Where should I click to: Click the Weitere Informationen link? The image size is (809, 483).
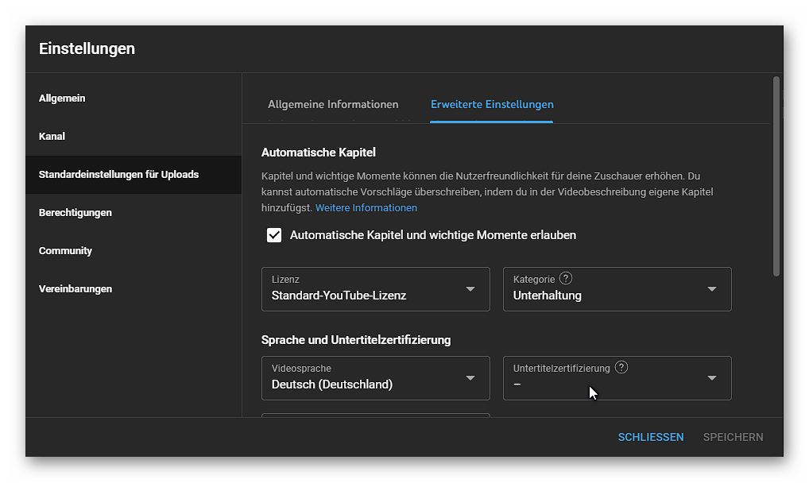(366, 208)
